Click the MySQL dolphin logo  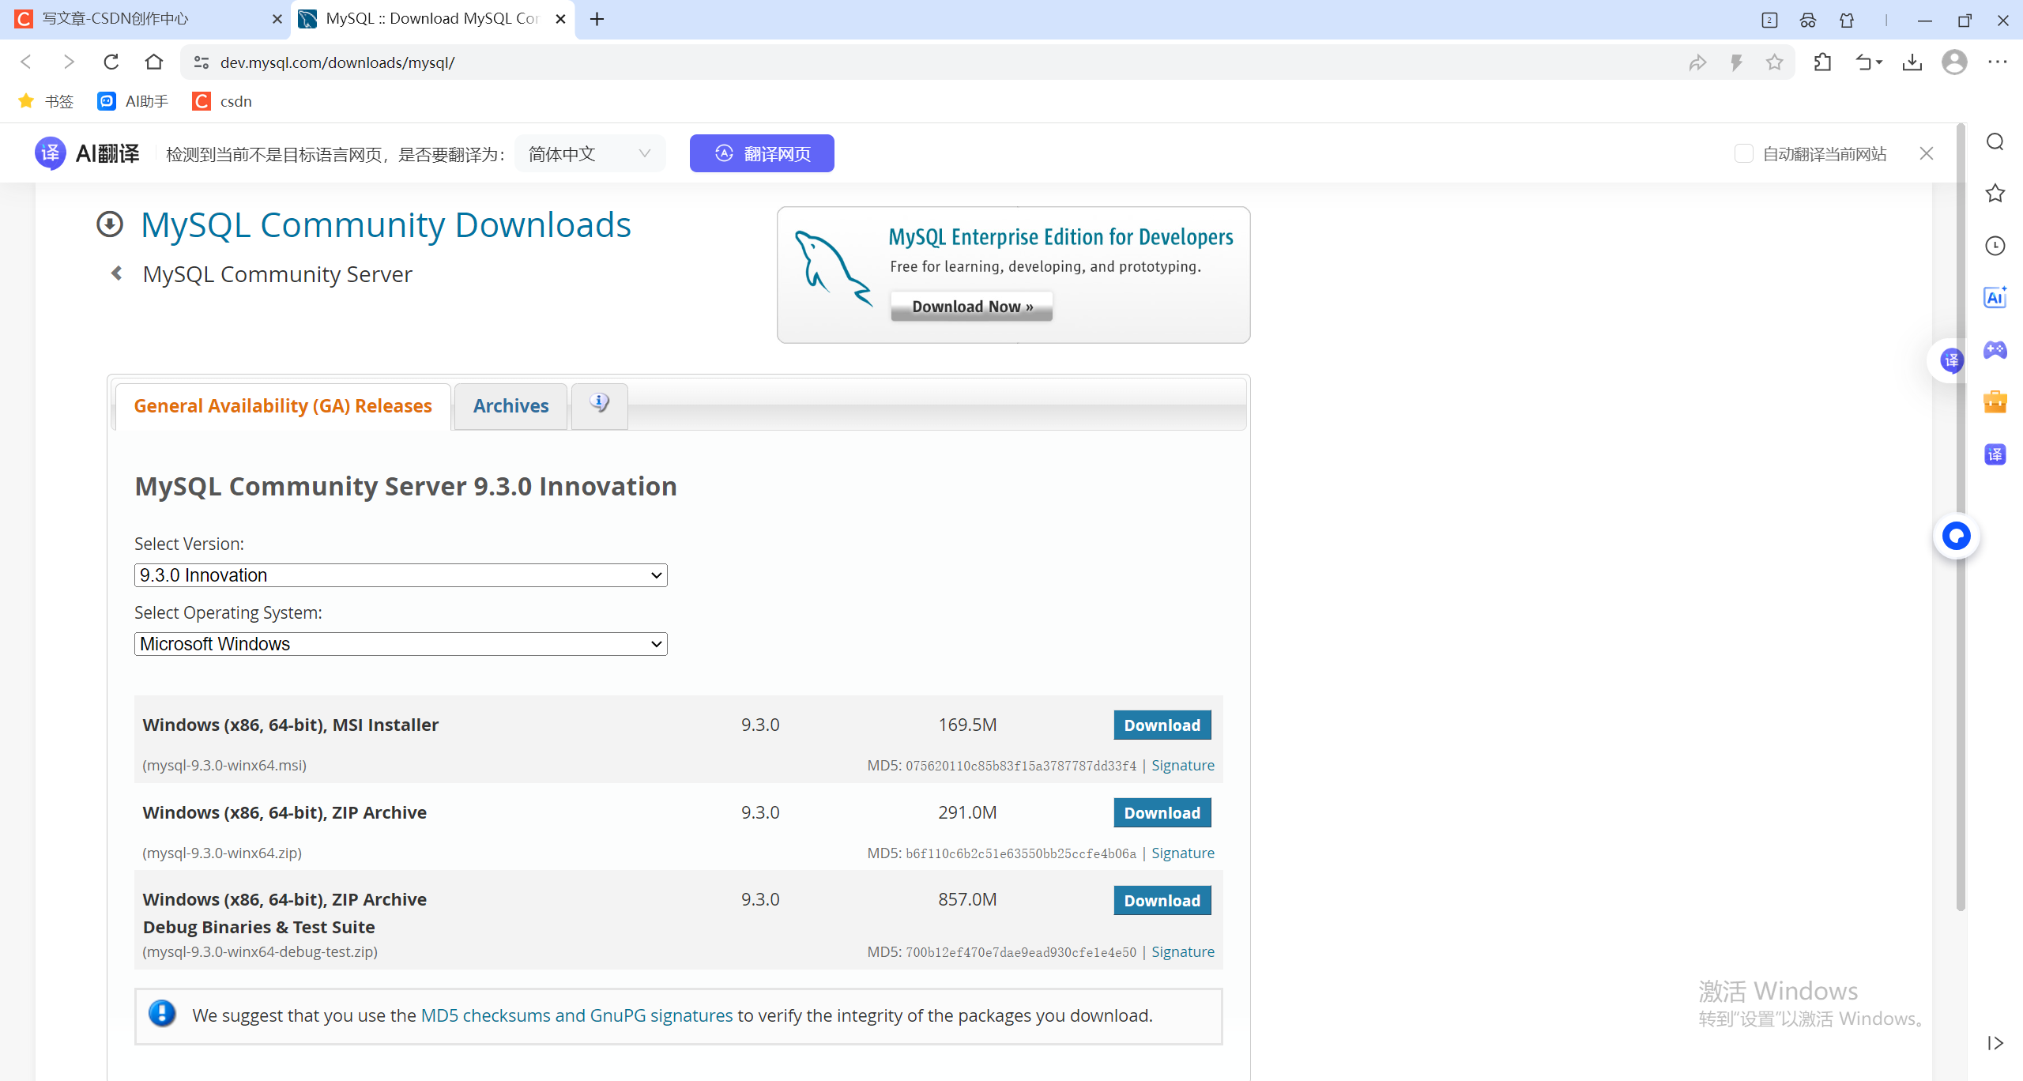tap(834, 269)
